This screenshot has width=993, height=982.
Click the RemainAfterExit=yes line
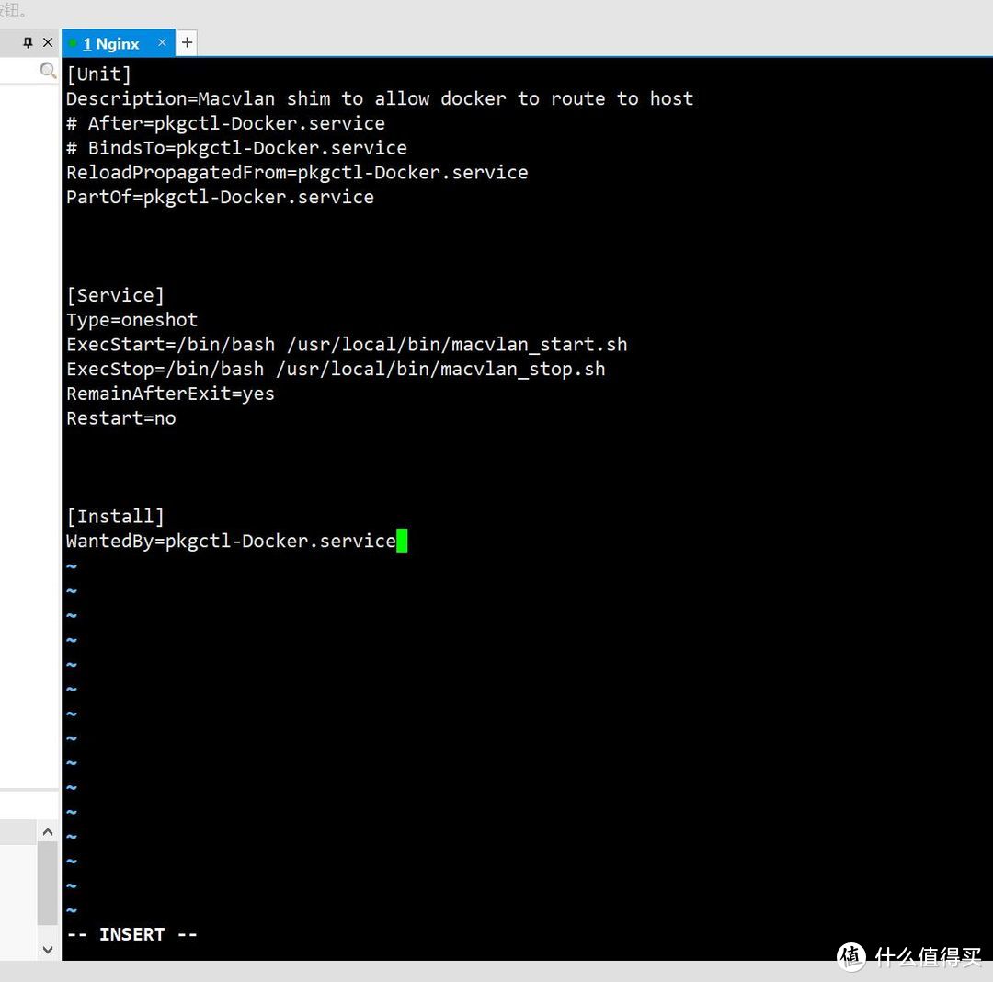(x=170, y=394)
